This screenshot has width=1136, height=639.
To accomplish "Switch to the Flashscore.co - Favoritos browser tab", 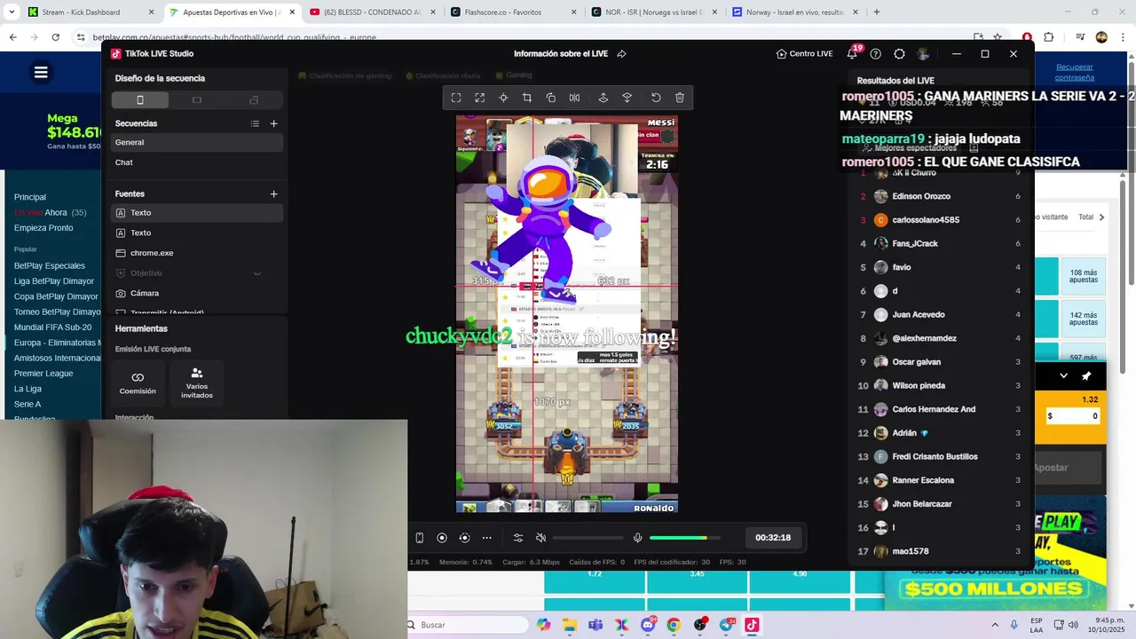I will tap(512, 12).
